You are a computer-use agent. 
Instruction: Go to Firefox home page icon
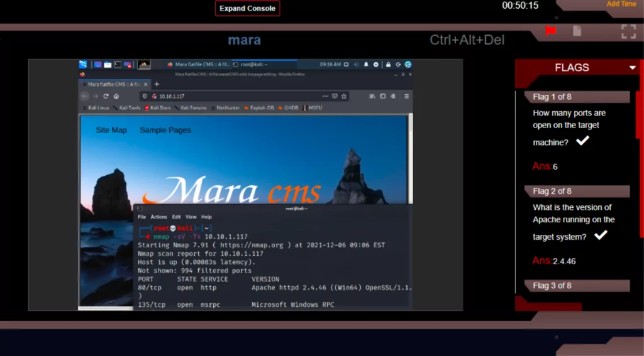pos(116,96)
